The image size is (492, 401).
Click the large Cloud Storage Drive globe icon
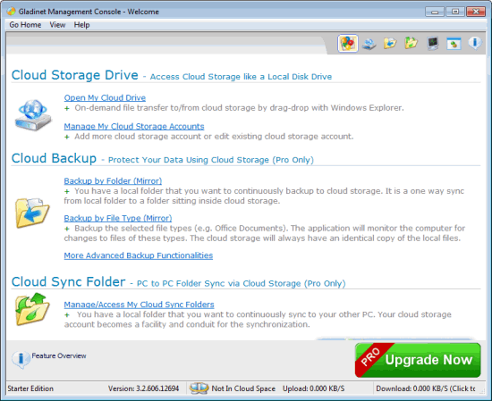32,114
